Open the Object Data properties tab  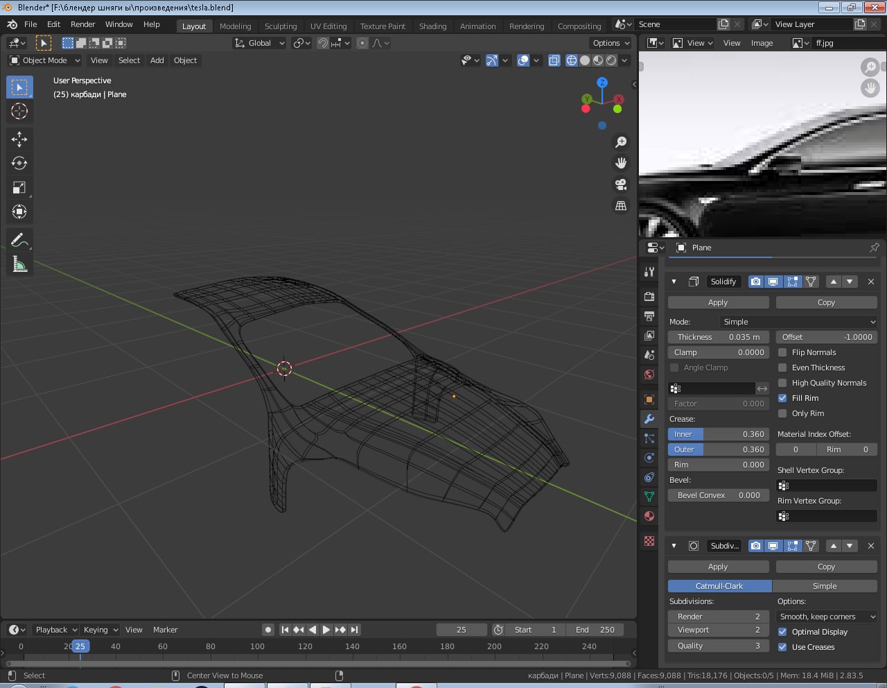click(649, 497)
